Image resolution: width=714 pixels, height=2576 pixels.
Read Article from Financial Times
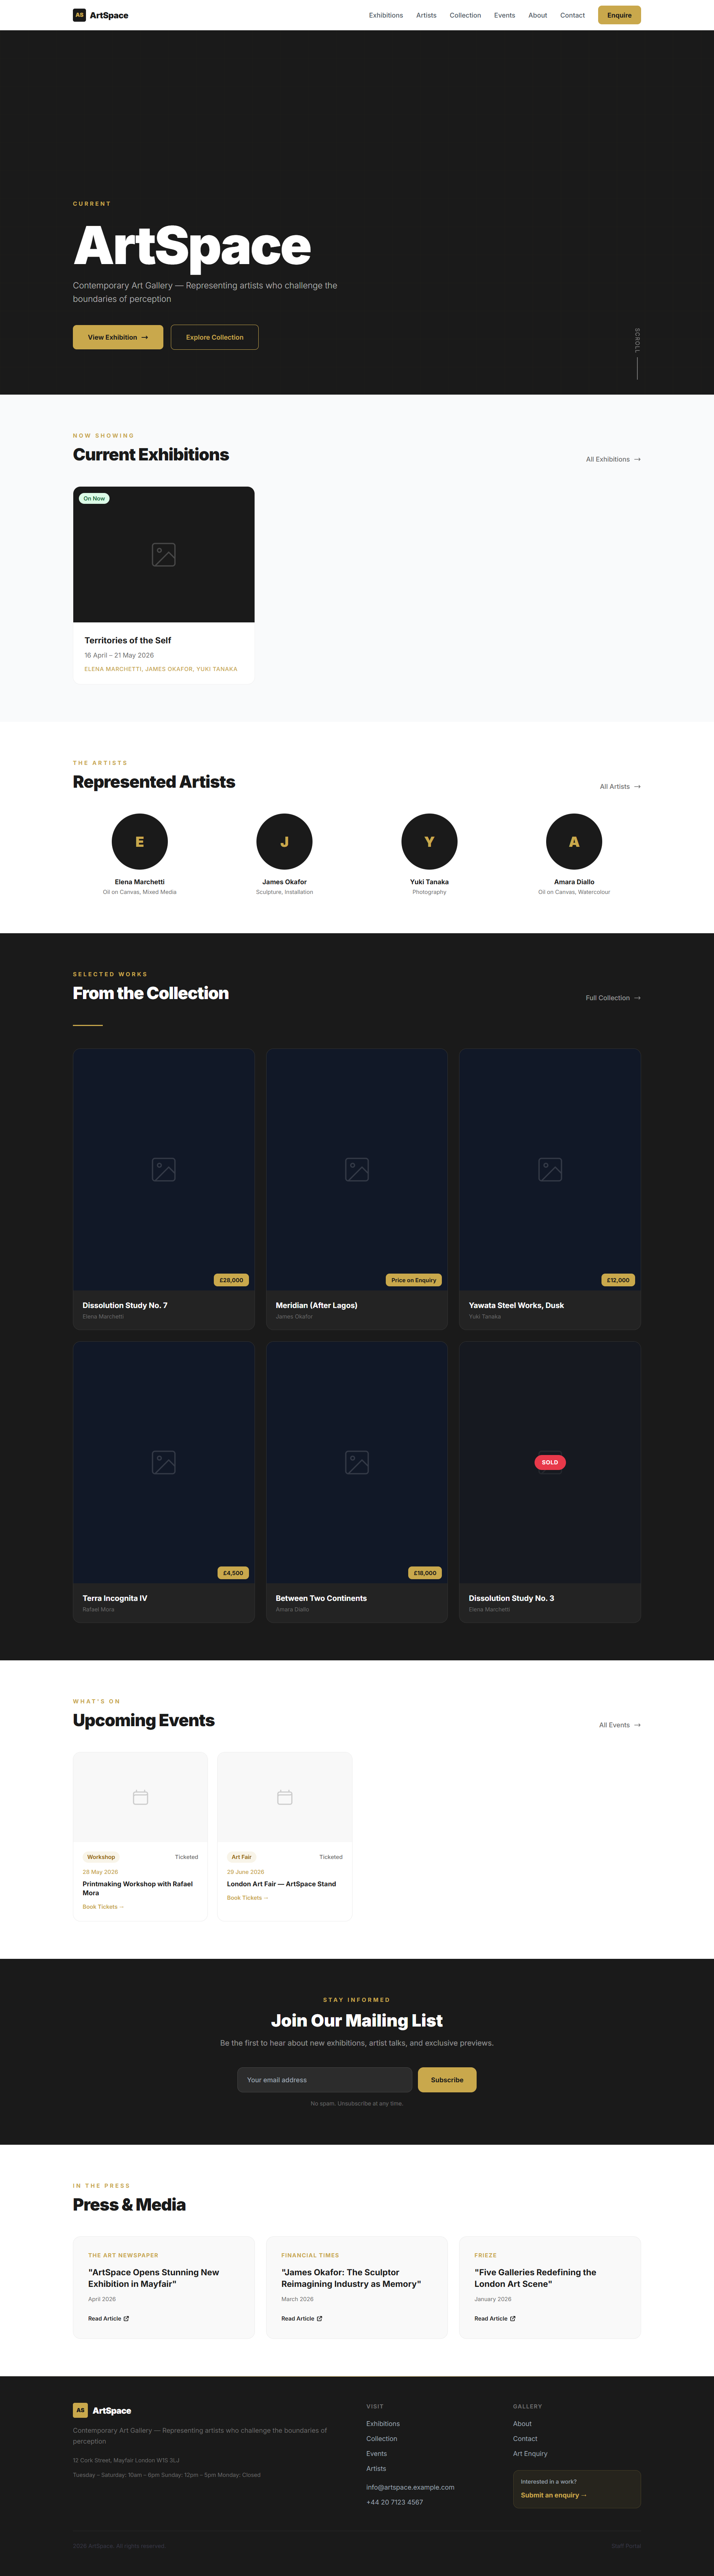point(302,2318)
